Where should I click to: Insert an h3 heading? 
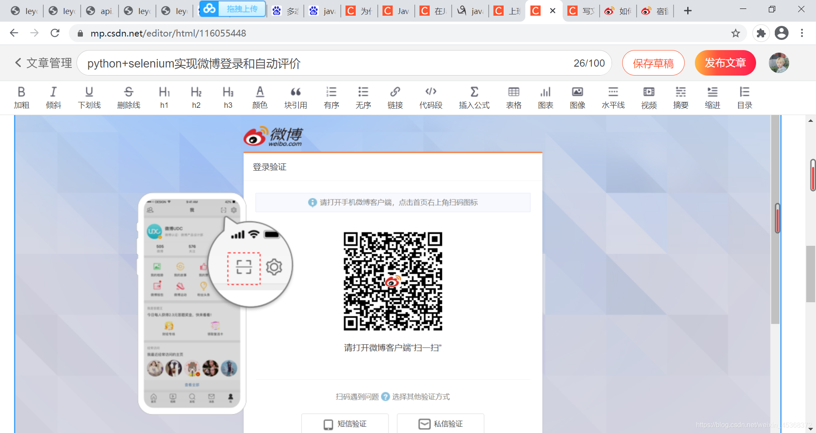(228, 98)
